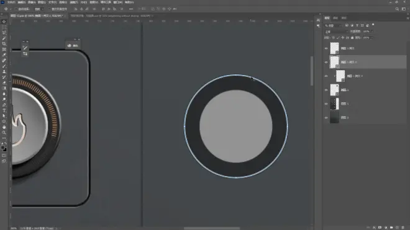Open the opacity percentage dropdown arrow

(x=372, y=32)
